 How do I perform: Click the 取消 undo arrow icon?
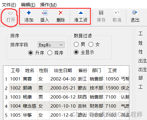click(117, 13)
